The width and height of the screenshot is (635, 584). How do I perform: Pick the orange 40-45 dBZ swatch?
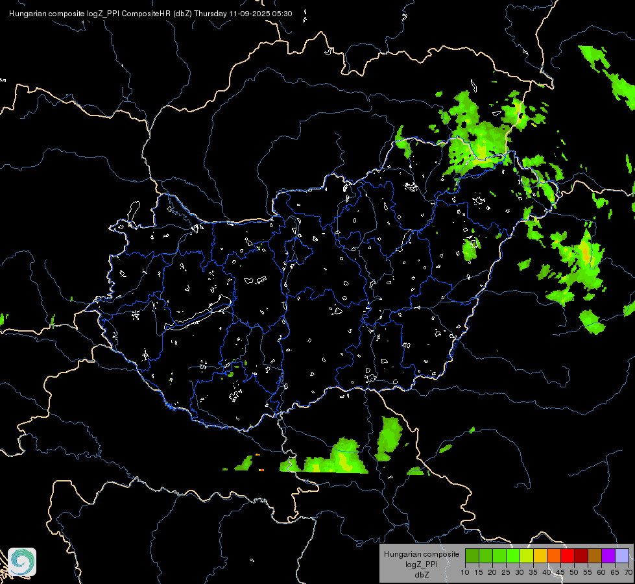[x=554, y=555]
